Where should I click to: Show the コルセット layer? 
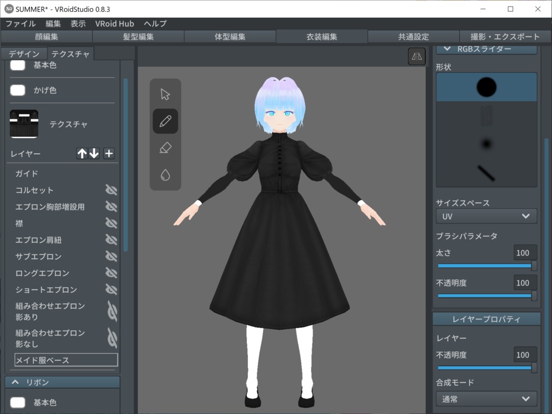111,190
